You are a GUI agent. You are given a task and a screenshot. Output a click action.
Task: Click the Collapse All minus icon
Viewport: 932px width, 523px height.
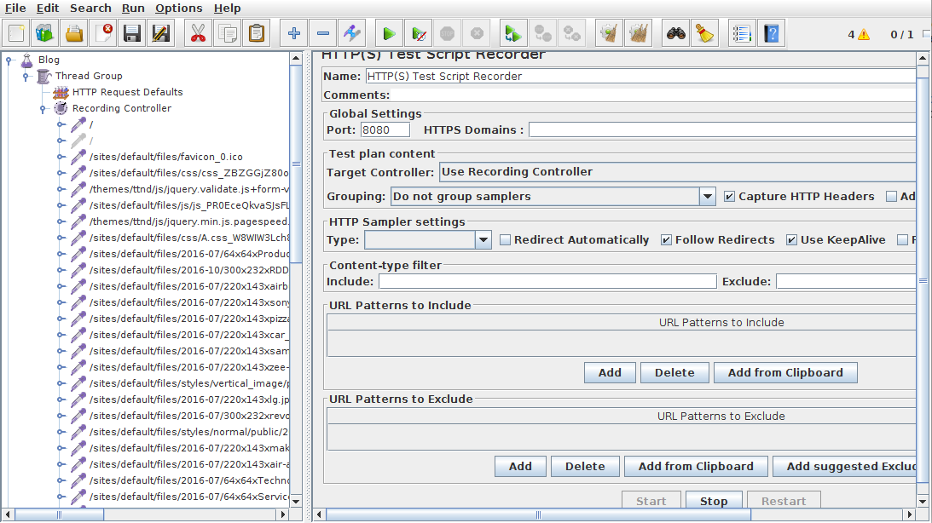[323, 33]
